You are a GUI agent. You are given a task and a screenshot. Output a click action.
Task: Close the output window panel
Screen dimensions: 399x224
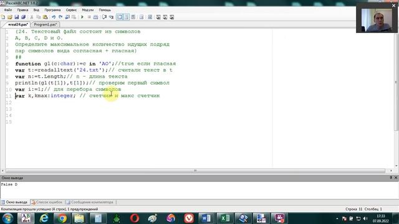tap(396, 178)
